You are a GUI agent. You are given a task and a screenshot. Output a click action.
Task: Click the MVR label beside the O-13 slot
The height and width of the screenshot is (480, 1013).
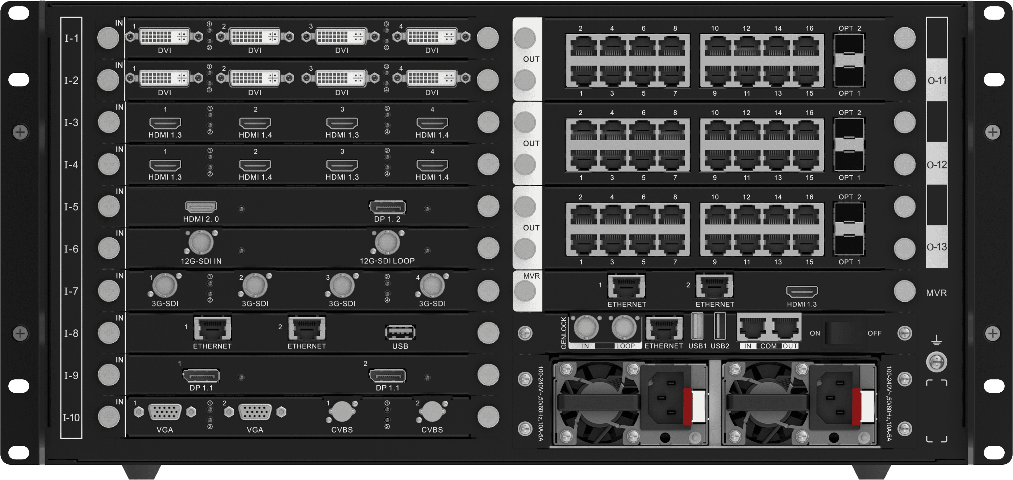(x=936, y=293)
